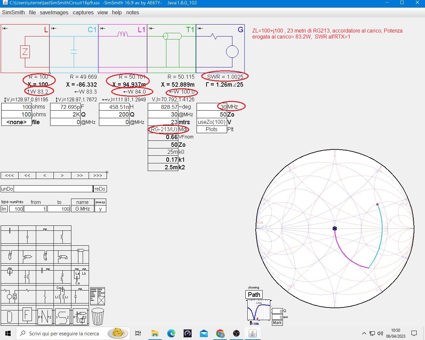
Task: Click the trash can to delete element
Action: coord(98,316)
